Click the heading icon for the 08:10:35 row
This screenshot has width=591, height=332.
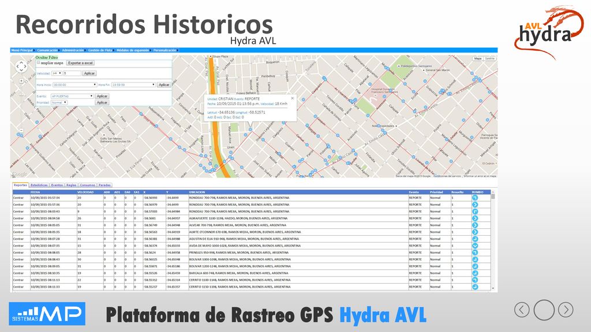475,273
